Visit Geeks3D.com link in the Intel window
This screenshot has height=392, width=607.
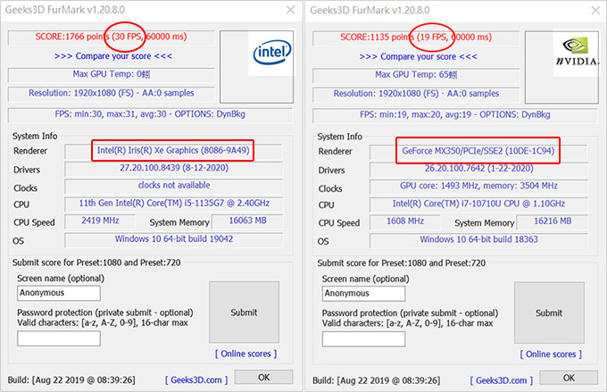point(196,380)
